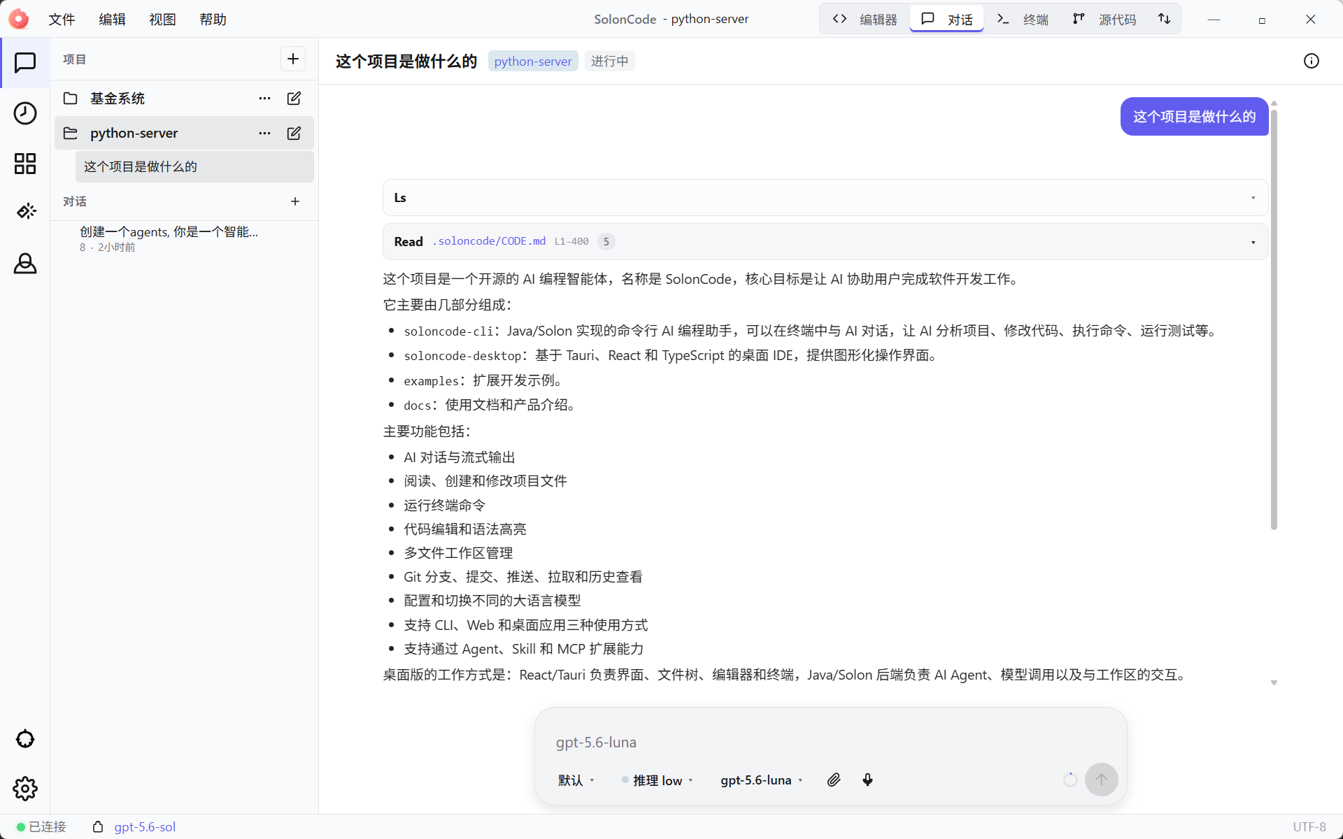1343x839 pixels.
Task: Click the 对话 section header in sidebar
Action: coord(74,201)
